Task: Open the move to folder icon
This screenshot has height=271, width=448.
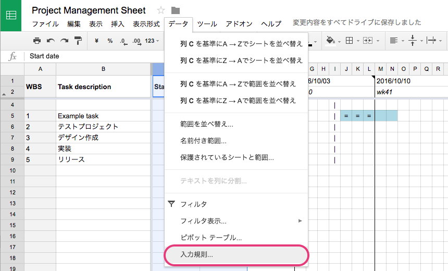Action: pos(176,10)
